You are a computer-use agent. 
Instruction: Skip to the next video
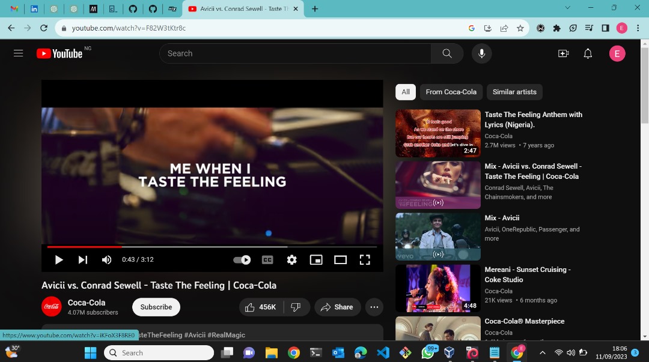(83, 260)
